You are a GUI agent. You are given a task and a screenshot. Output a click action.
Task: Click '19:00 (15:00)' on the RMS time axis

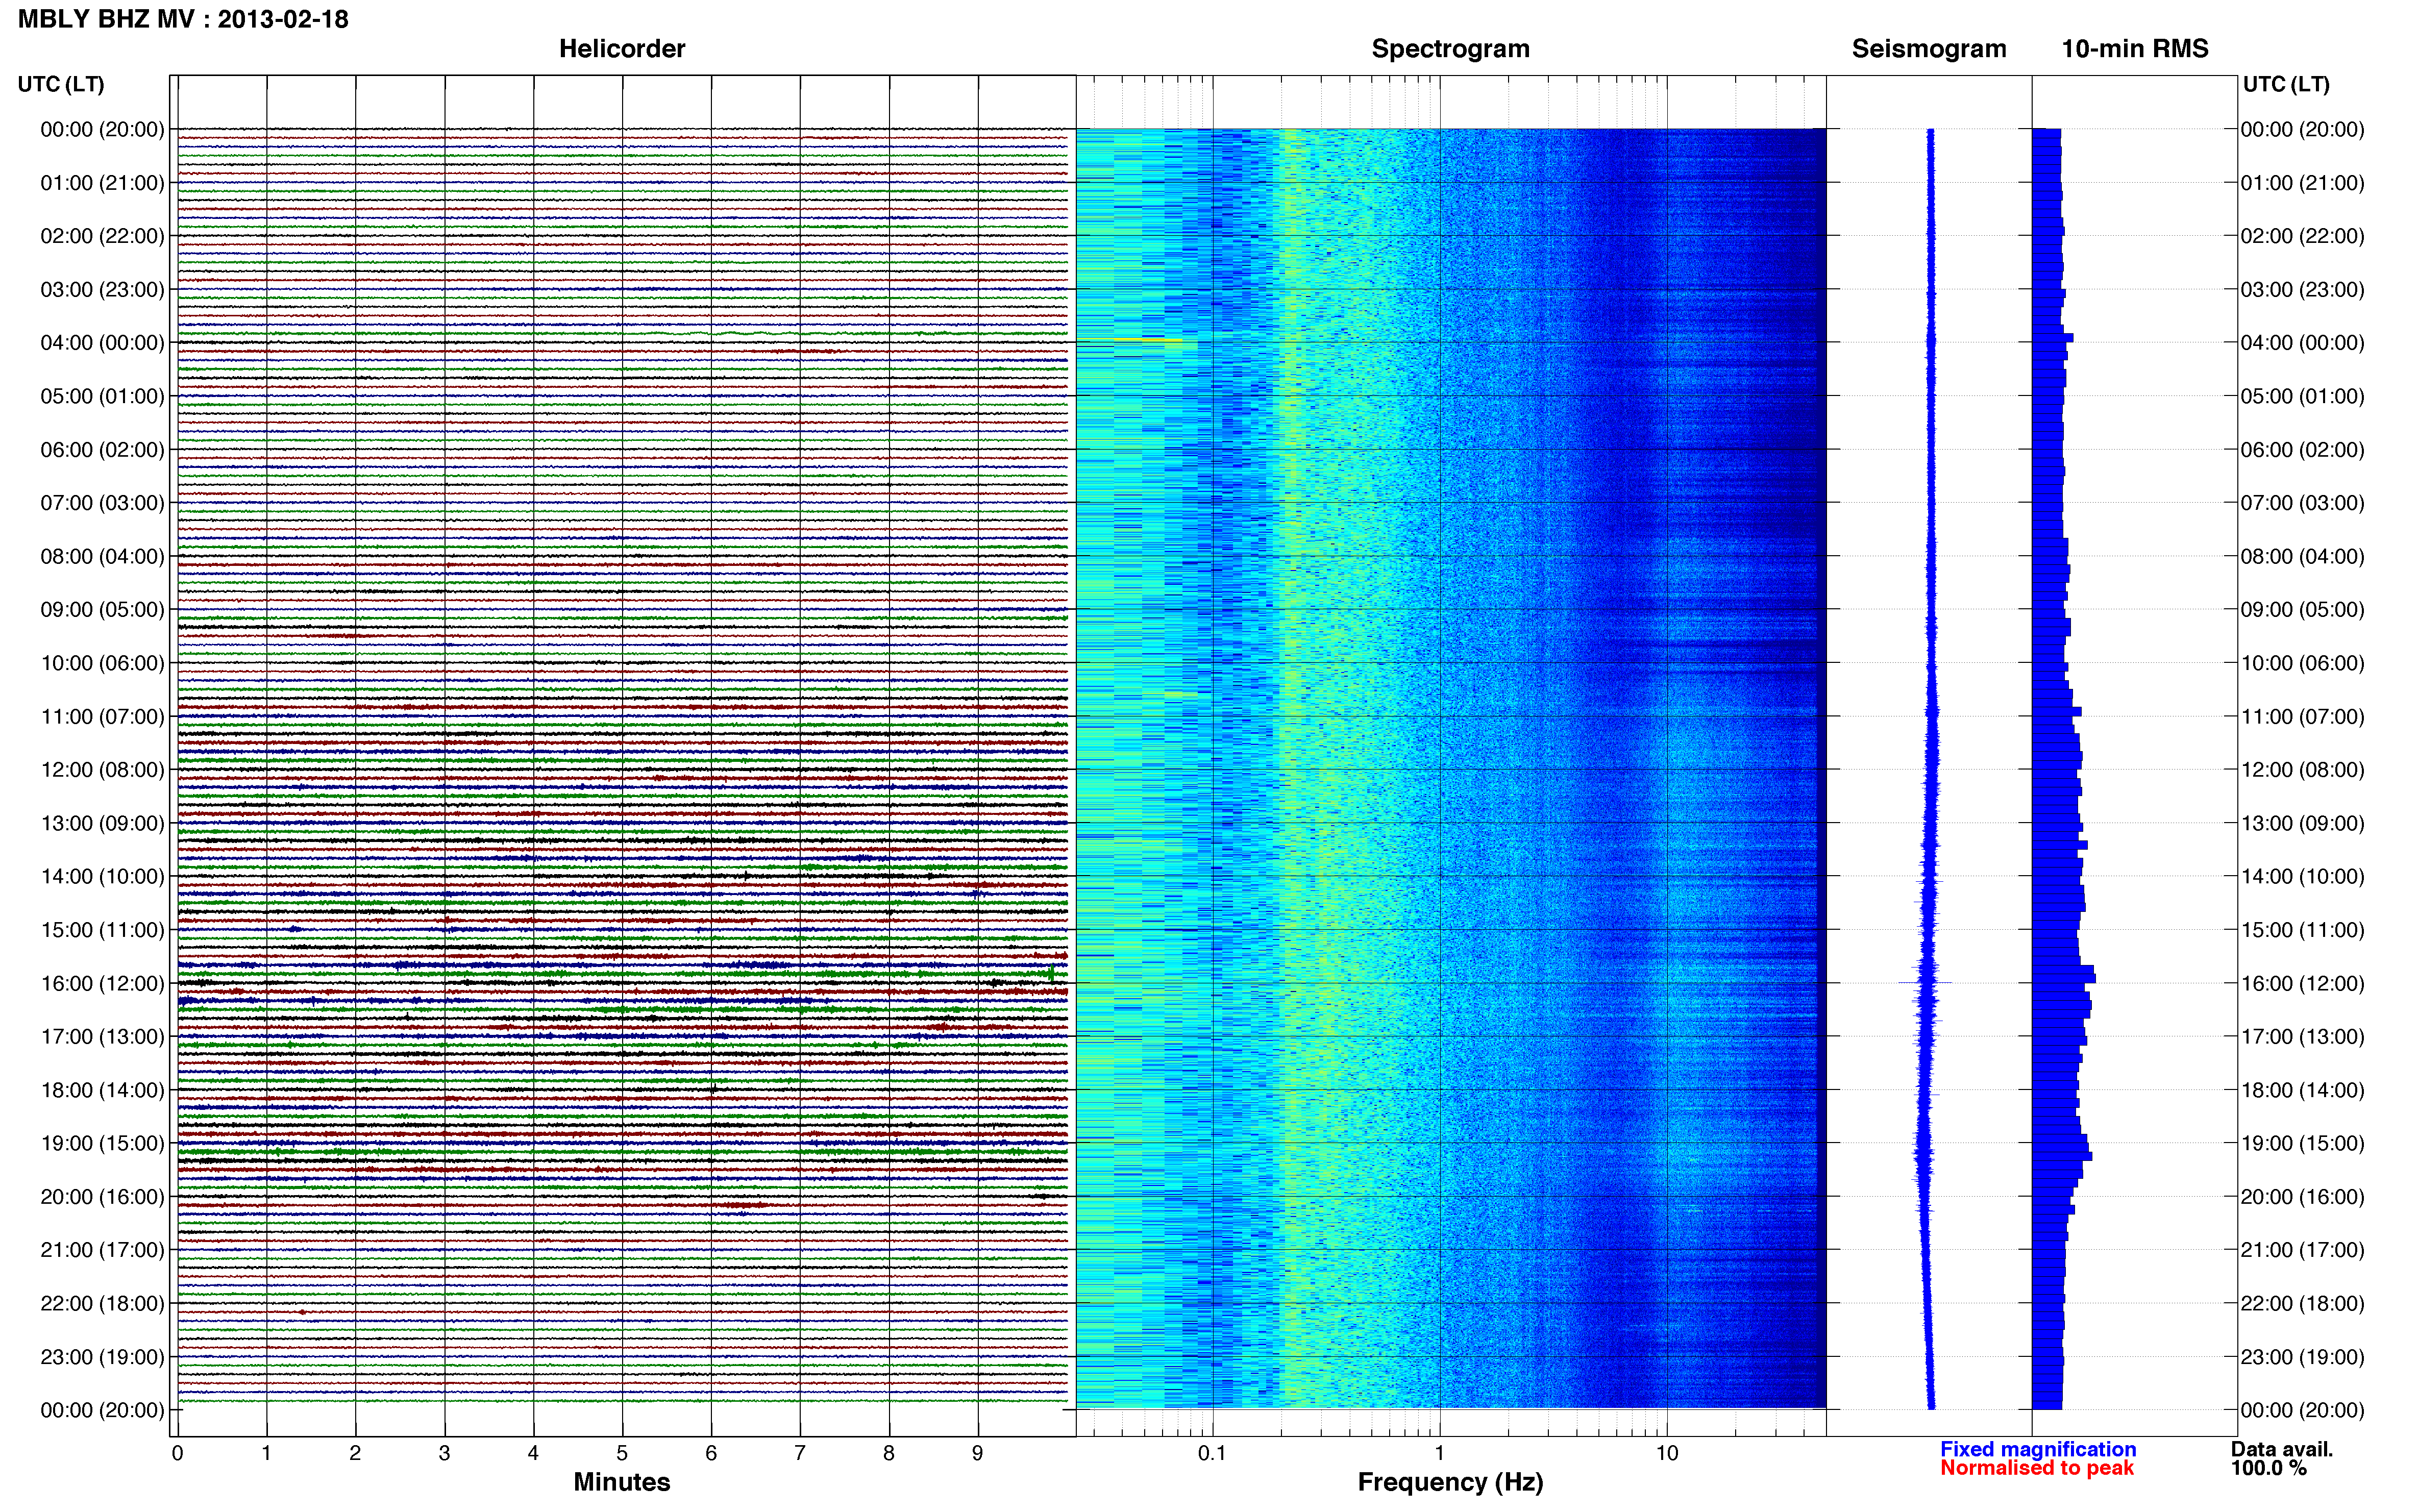point(2303,1143)
